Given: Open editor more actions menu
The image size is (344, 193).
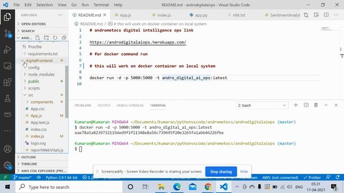Looking at the screenshot, I should [x=336, y=15].
